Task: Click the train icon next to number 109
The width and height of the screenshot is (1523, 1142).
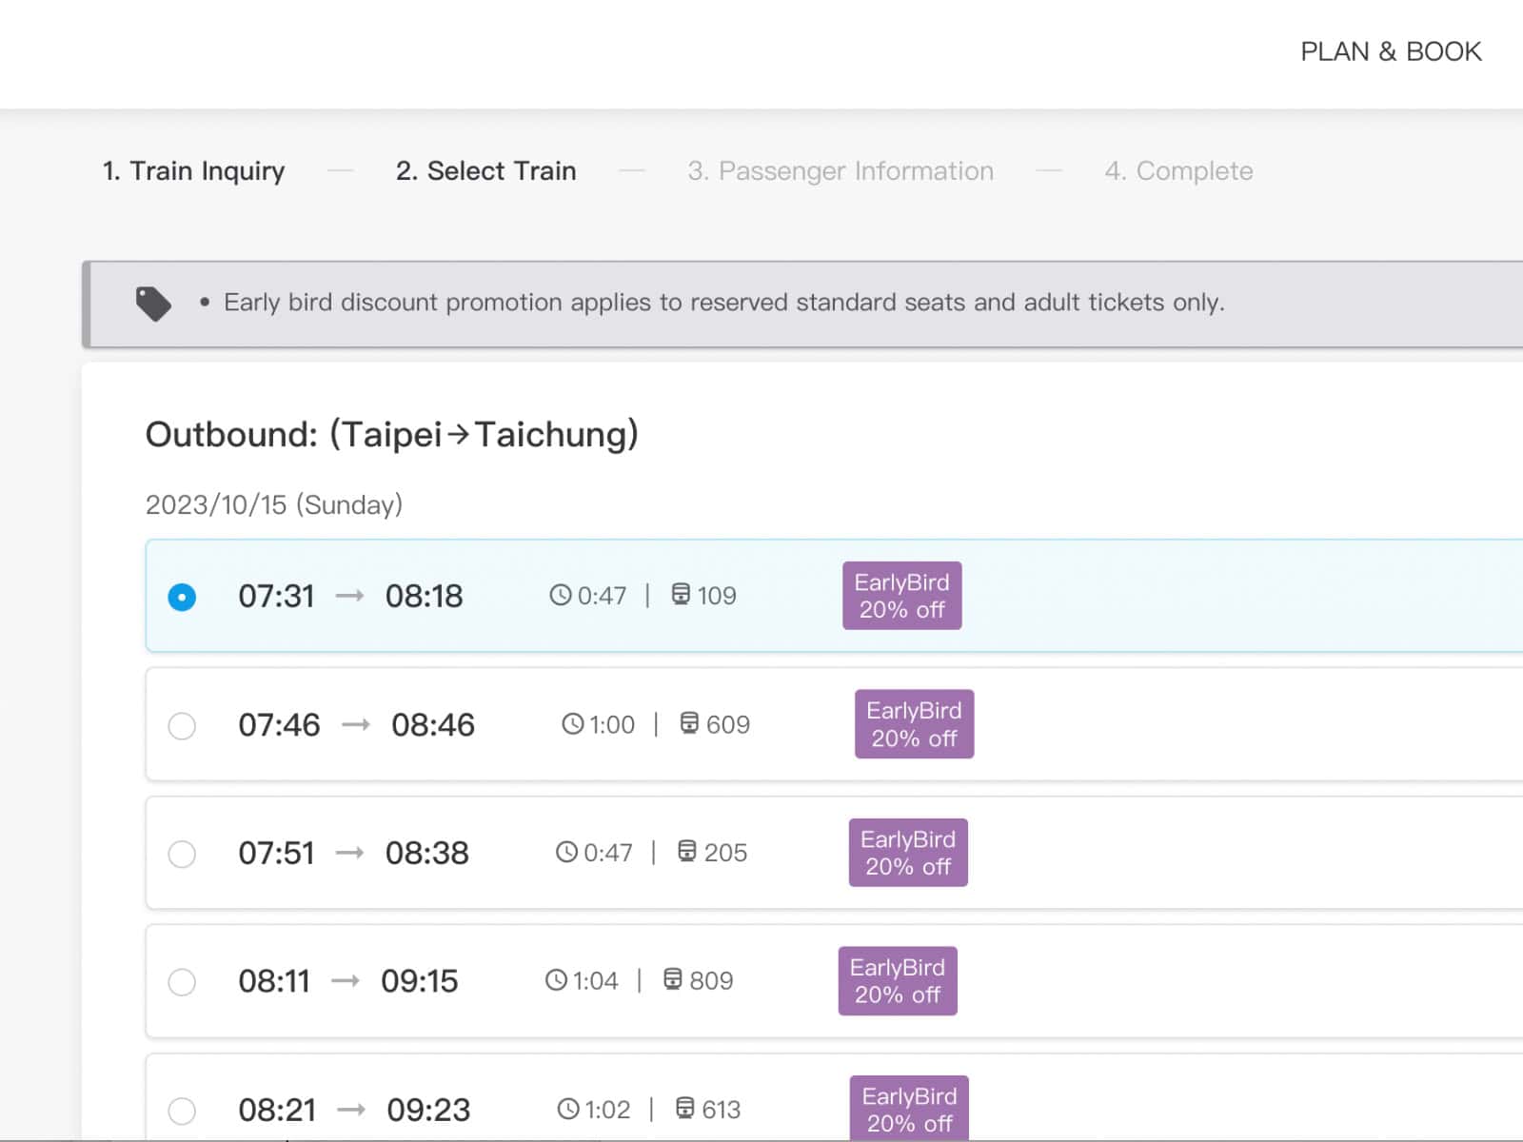Action: tap(683, 596)
